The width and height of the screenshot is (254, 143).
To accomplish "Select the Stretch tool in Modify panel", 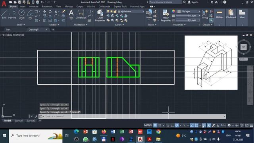I will coord(45,20).
